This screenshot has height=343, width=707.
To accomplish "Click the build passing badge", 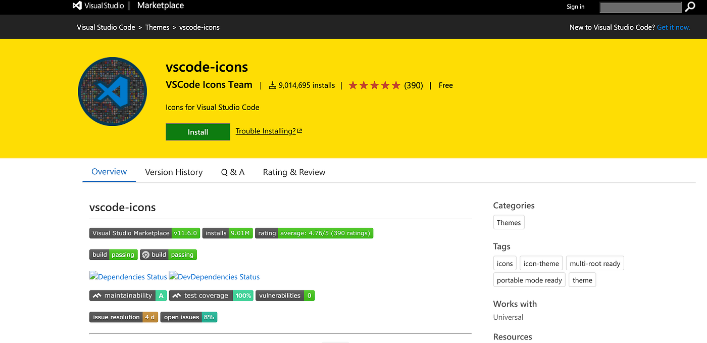I will pos(113,255).
